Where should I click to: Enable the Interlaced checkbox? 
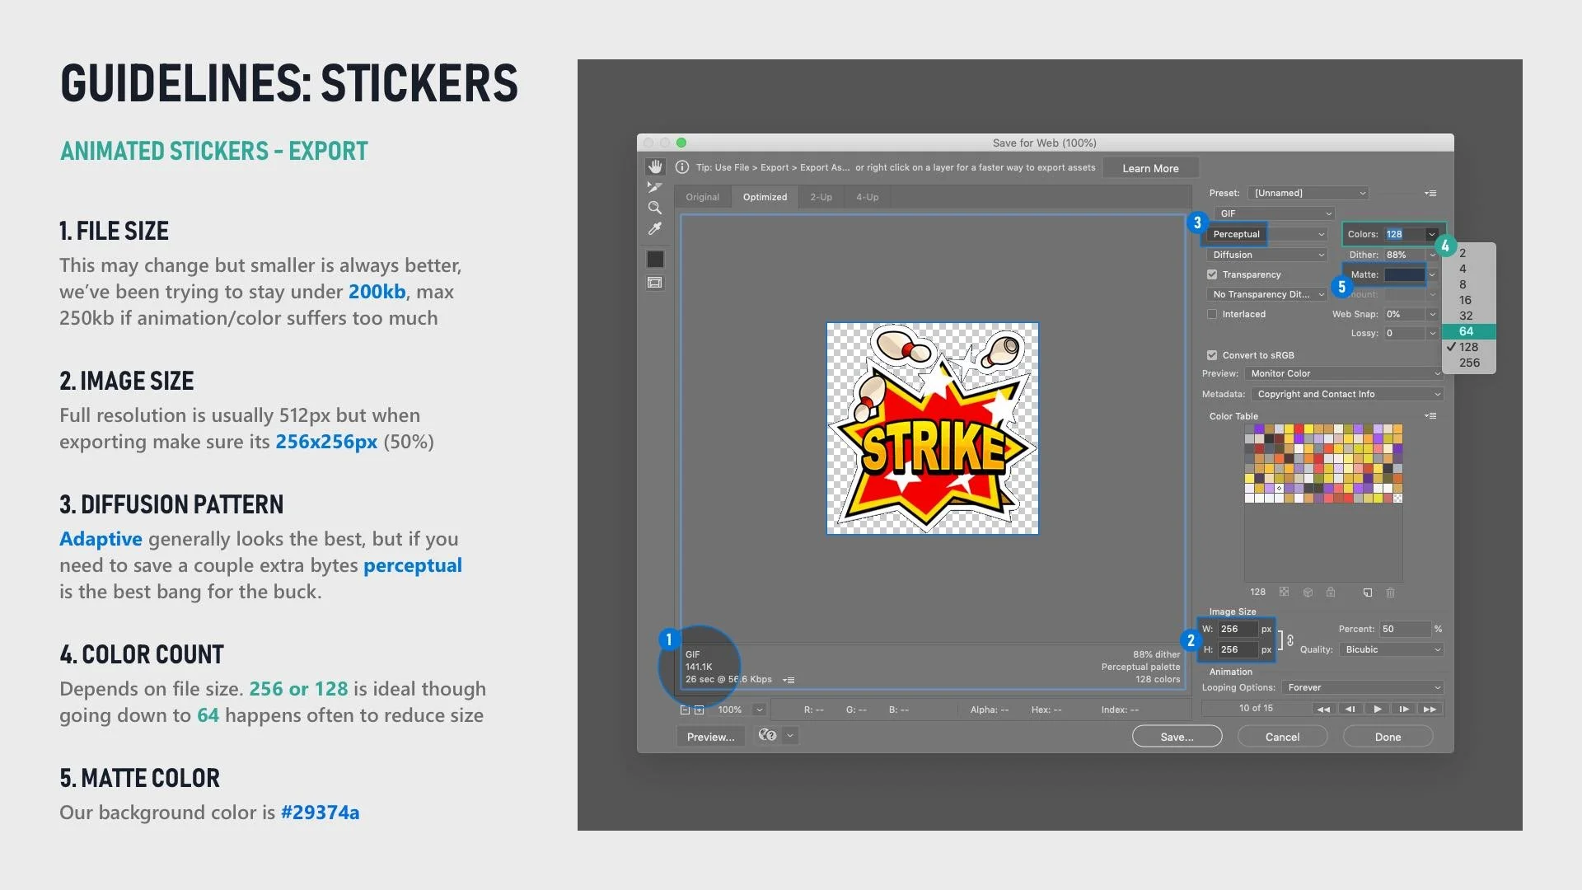(x=1212, y=314)
